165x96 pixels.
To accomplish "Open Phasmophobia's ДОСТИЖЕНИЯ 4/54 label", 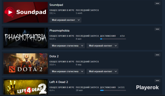I will click(112, 36).
